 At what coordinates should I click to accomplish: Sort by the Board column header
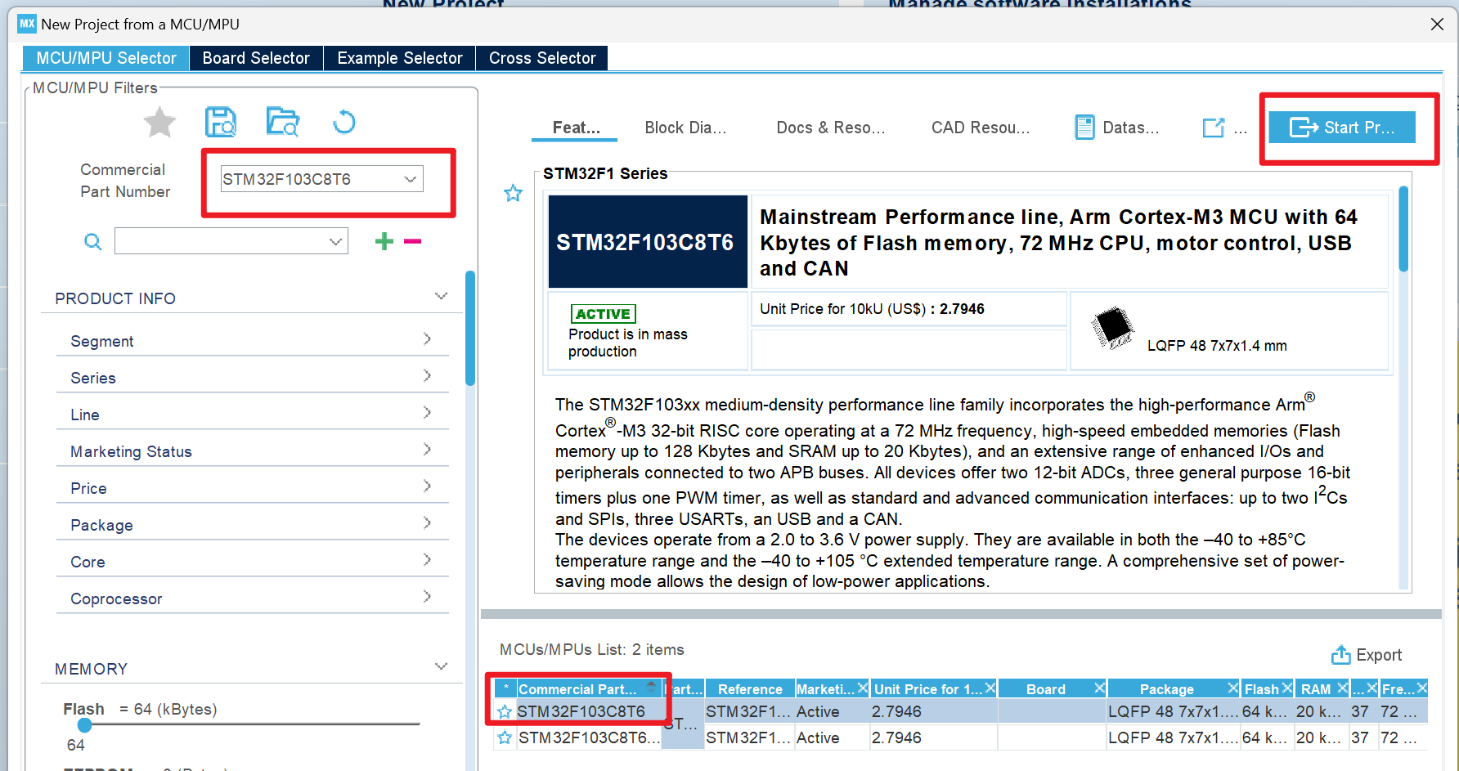pyautogui.click(x=1046, y=689)
